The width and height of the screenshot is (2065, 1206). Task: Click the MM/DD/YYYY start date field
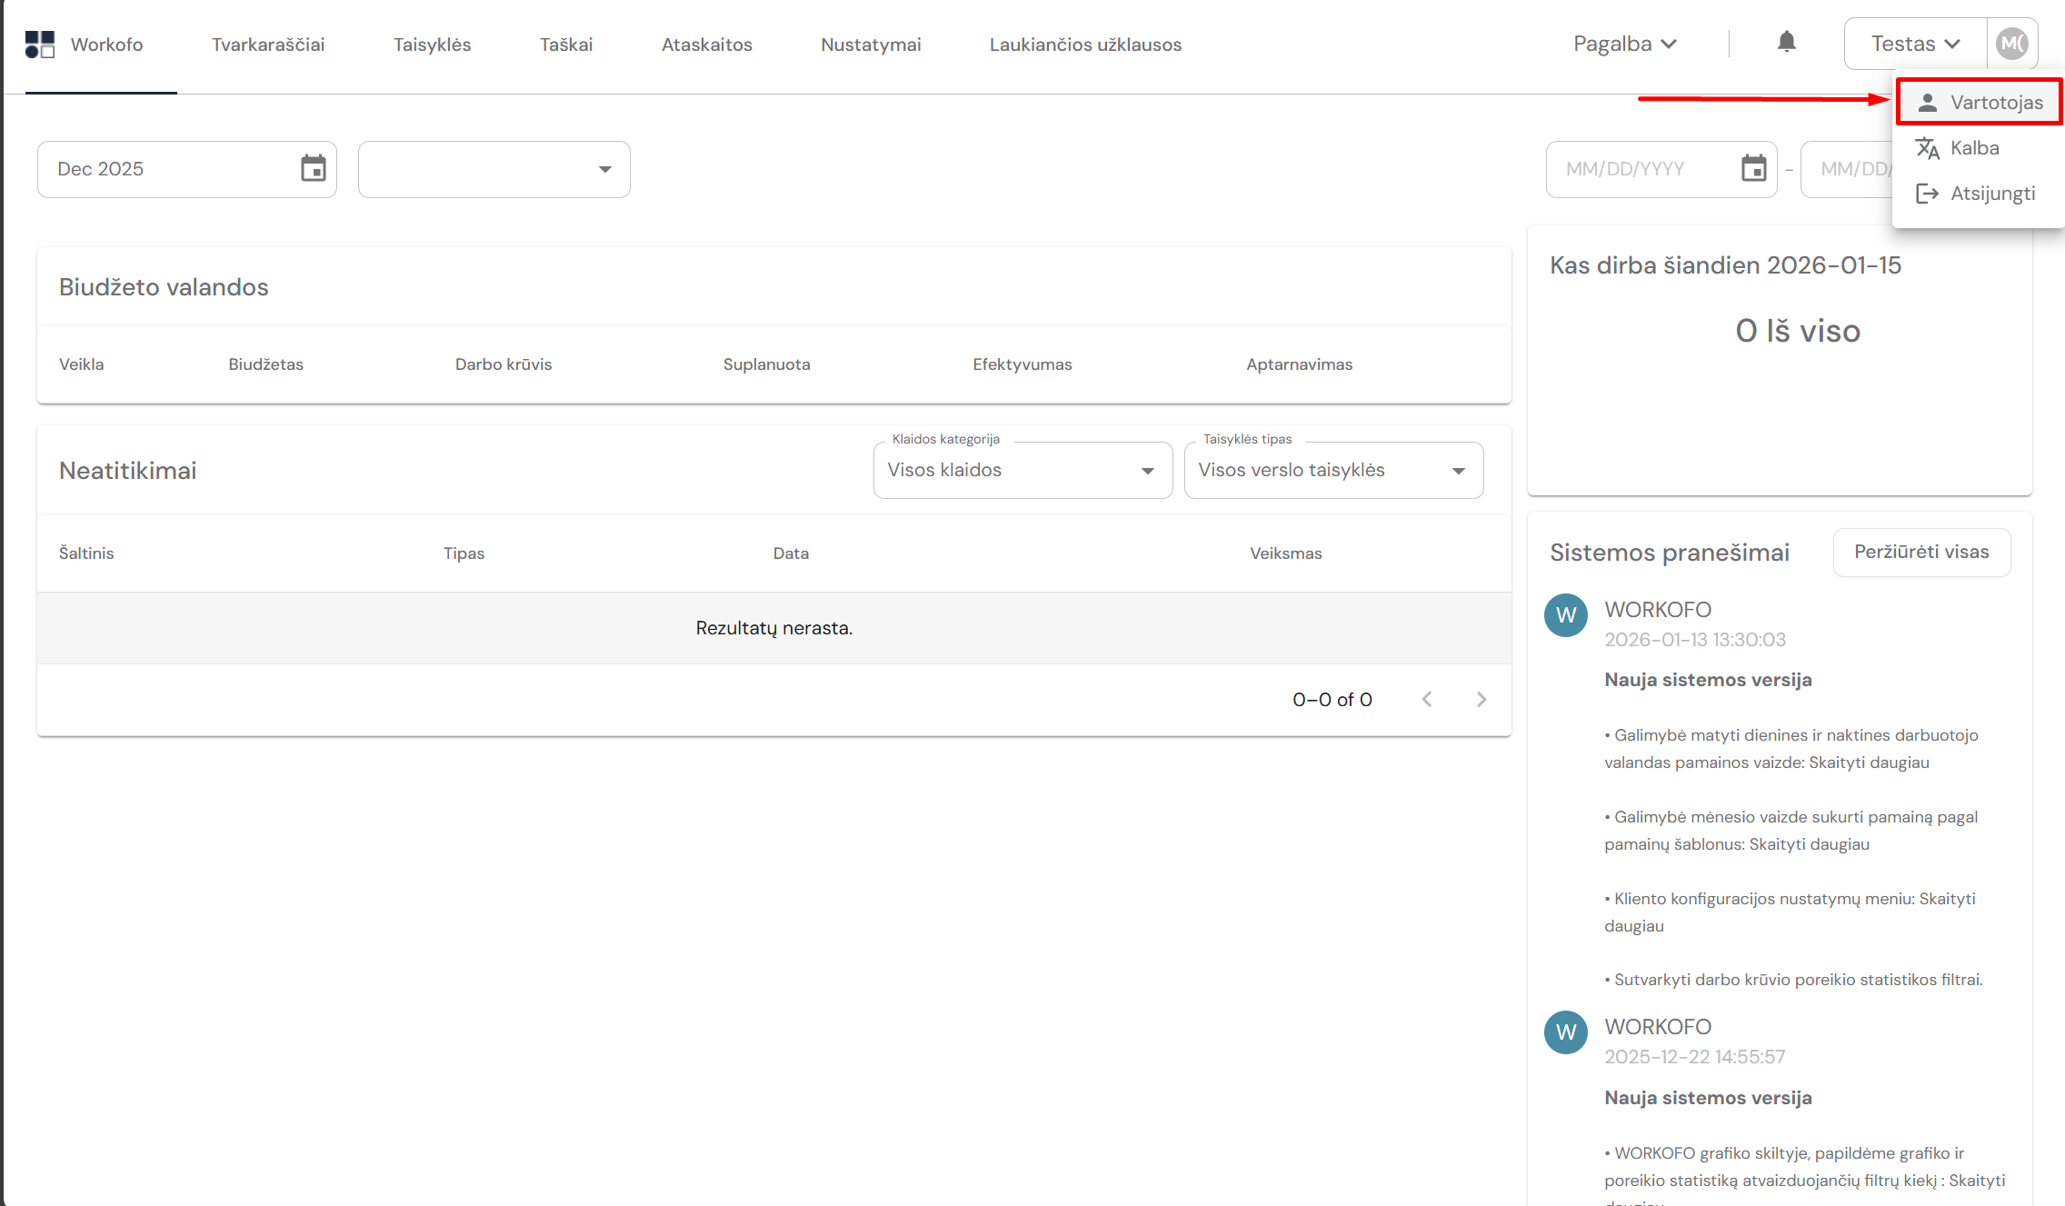click(1636, 169)
